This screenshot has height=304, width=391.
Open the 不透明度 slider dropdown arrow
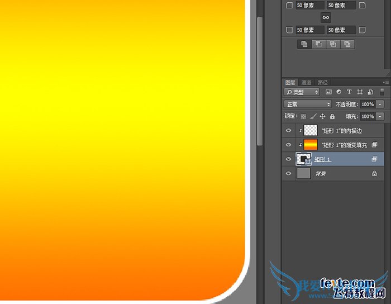click(380, 104)
